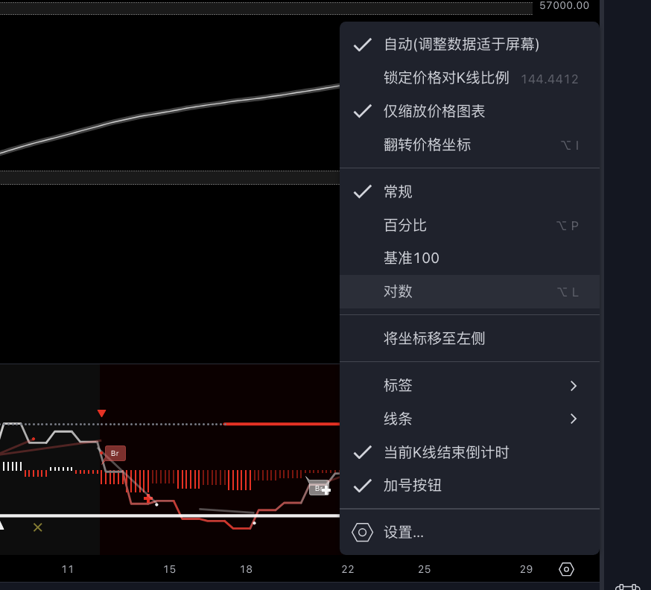Click 翻转价格坐标 to invert scale

tap(427, 145)
